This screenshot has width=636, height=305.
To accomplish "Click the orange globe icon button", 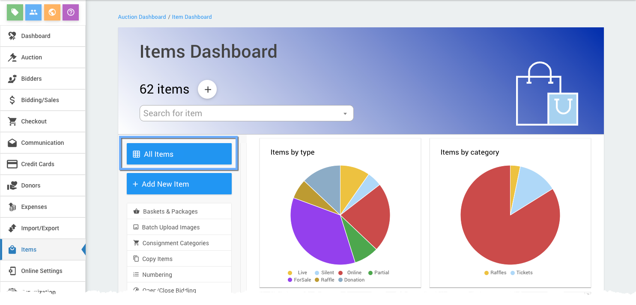I will tap(52, 12).
